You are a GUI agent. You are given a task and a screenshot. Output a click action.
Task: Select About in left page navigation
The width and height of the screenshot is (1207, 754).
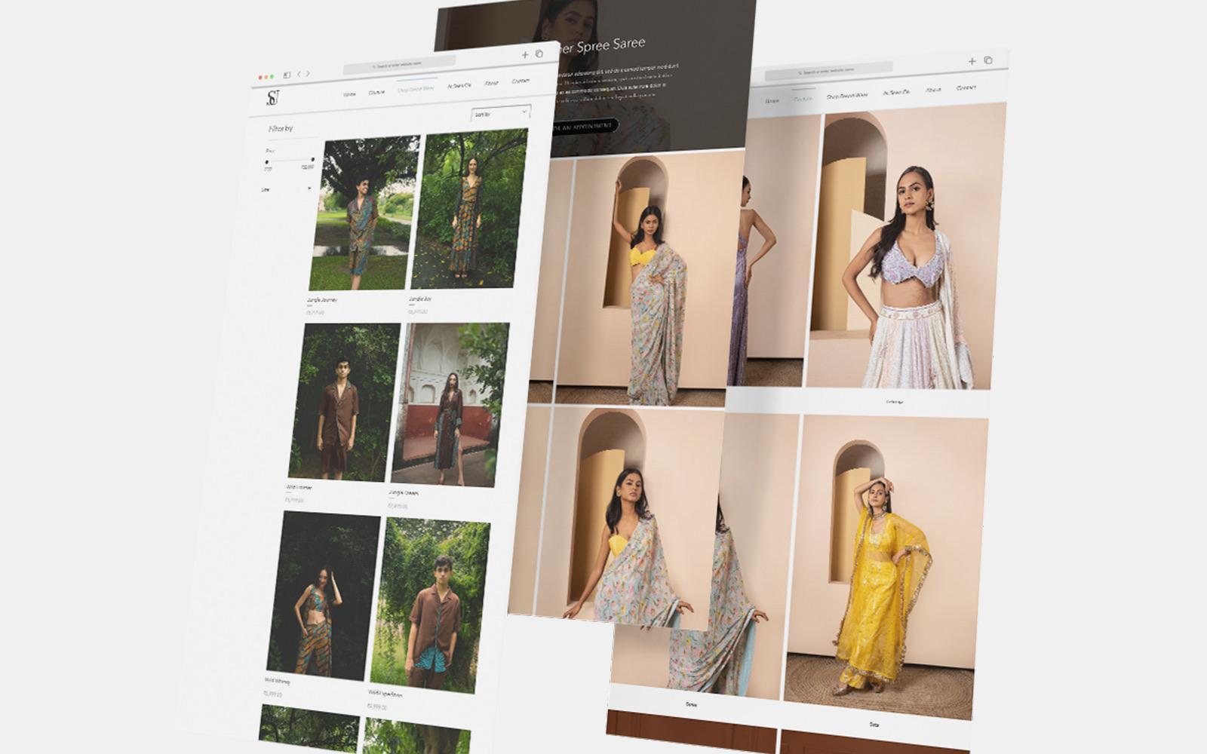[x=491, y=83]
